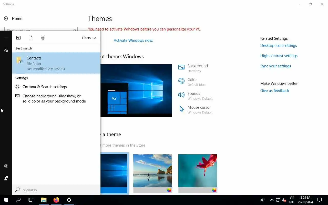328x205 pixels.
Task: Click the settings gear in search sidebar
Action: [6, 166]
